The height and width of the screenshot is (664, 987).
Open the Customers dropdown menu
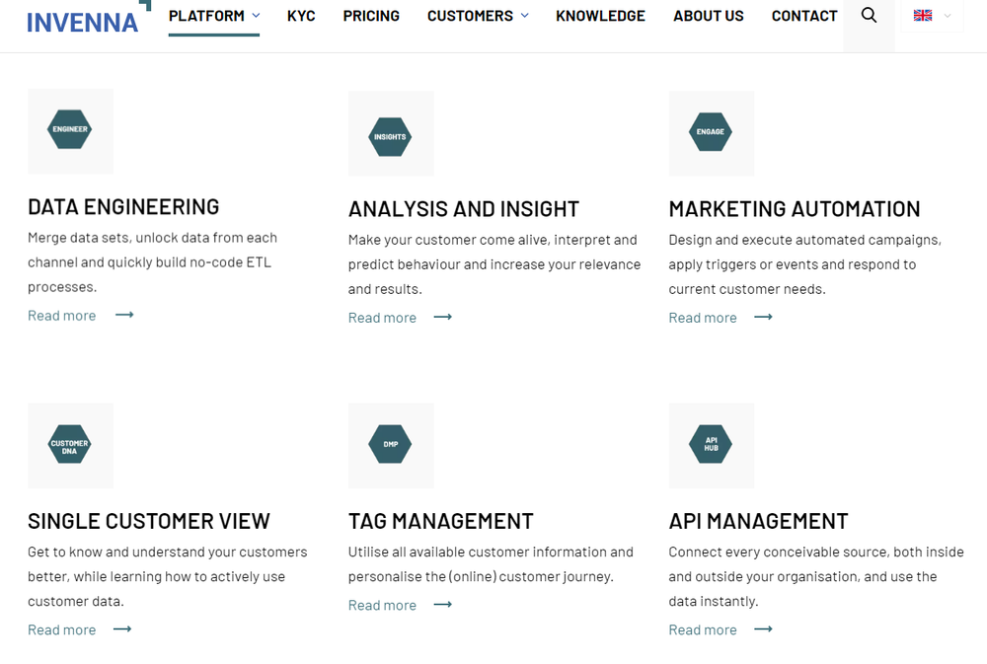471,15
